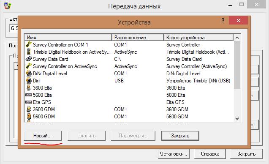Viewport: 269px width, 164px height.
Task: Sort by Расположение column header
Action: point(138,38)
